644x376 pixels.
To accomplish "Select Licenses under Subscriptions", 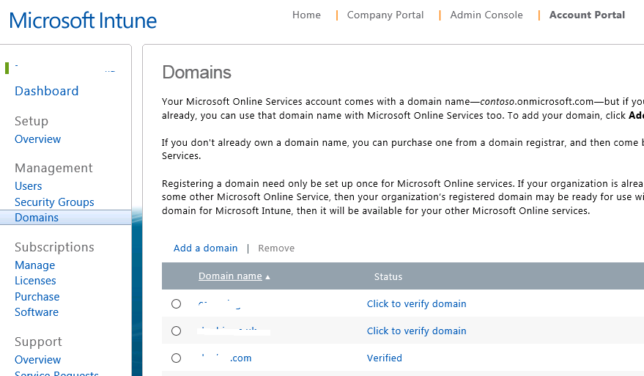I will pos(35,281).
